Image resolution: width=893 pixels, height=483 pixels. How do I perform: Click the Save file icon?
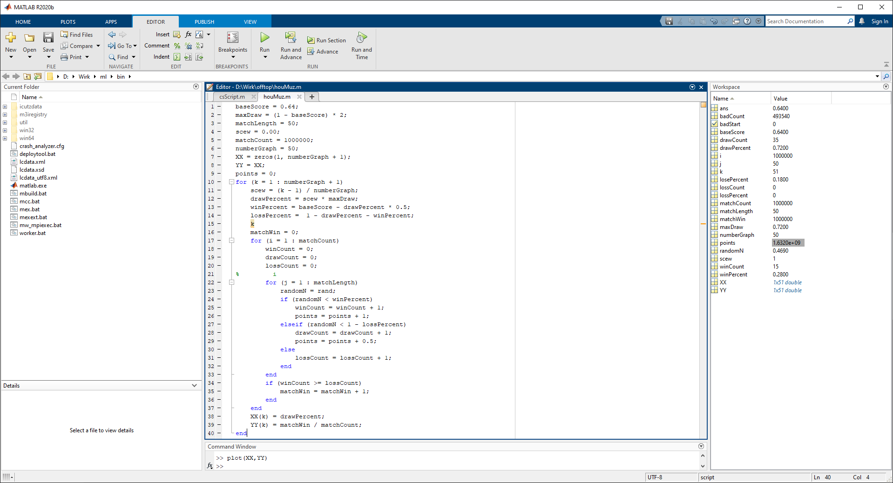48,38
